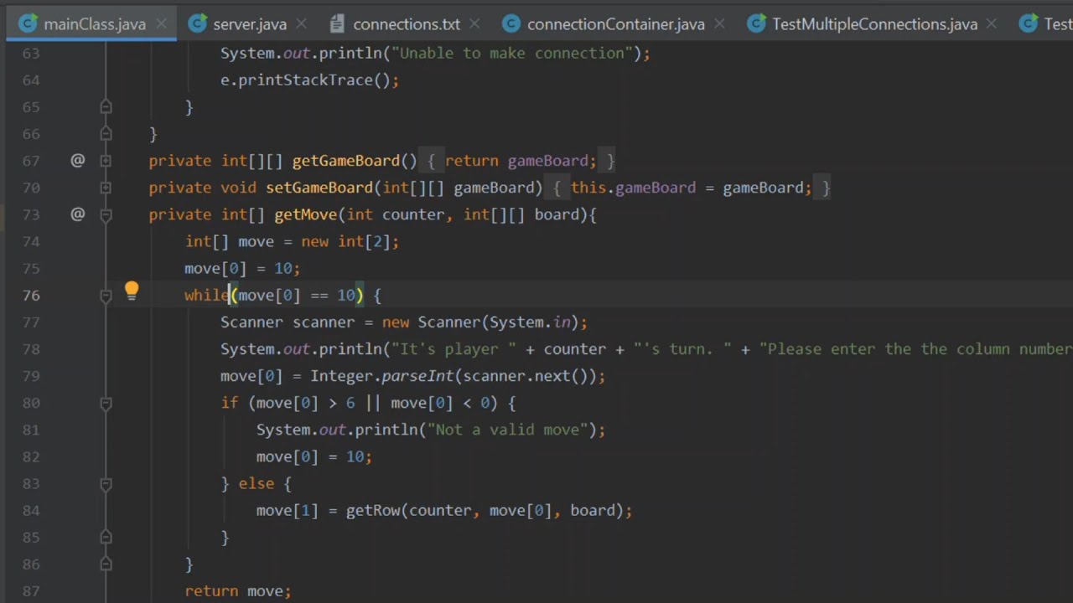Image resolution: width=1073 pixels, height=603 pixels.
Task: Click the getMove method name
Action: pos(306,214)
